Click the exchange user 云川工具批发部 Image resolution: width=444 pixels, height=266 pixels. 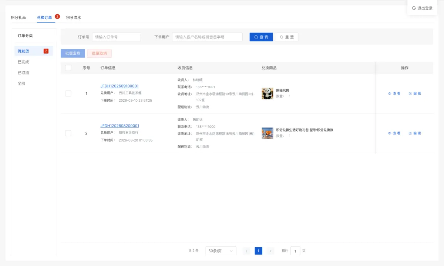(x=130, y=93)
